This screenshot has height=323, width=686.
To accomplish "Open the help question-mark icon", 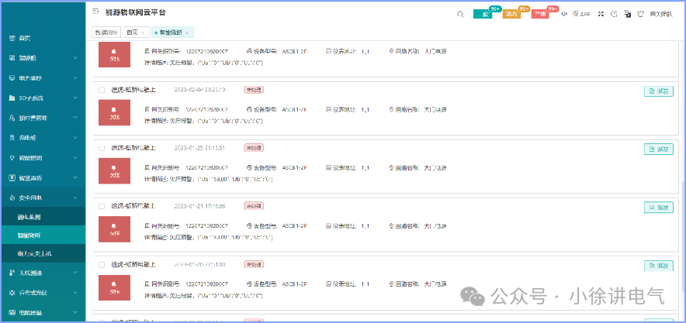I will click(615, 14).
